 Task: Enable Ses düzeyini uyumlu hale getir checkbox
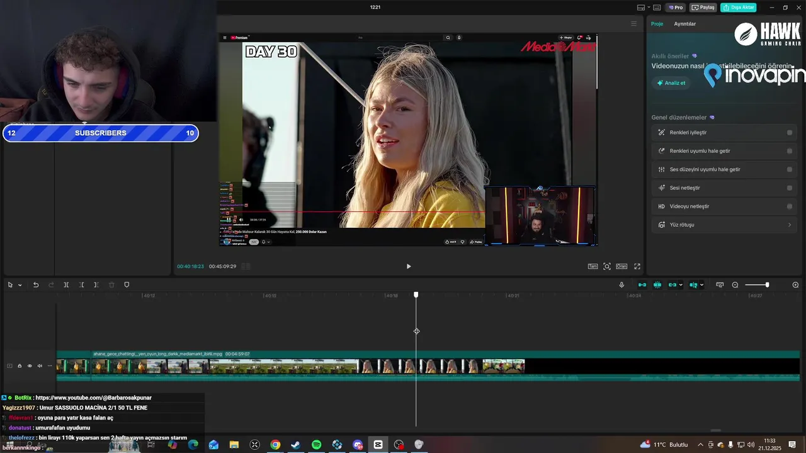click(790, 169)
